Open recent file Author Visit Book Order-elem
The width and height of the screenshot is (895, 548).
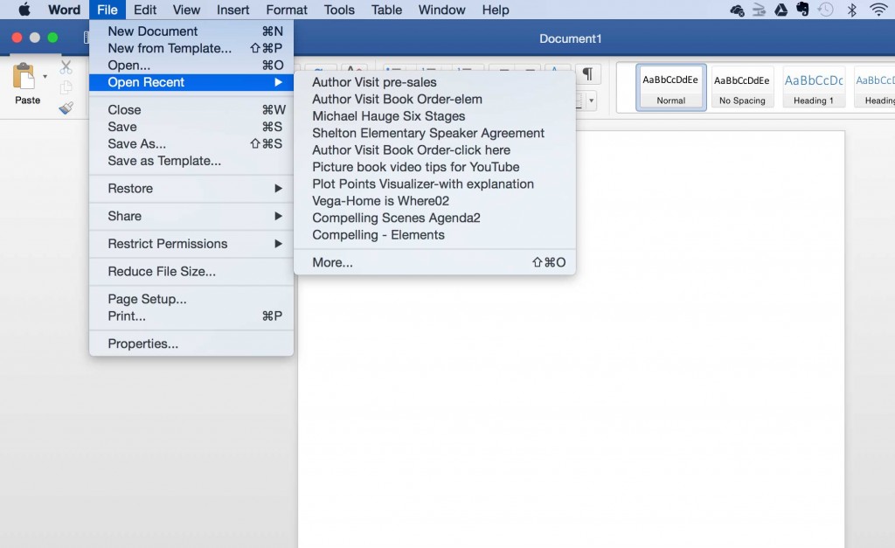pyautogui.click(x=434, y=100)
